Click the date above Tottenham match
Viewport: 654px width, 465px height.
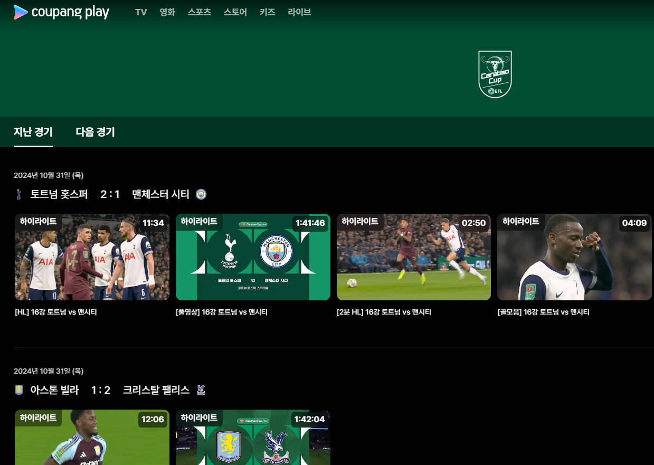(x=49, y=175)
